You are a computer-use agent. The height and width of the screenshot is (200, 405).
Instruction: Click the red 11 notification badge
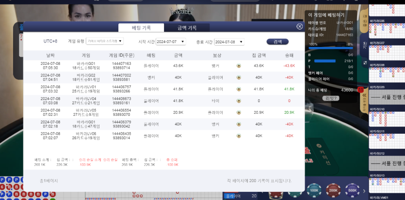[360, 90]
